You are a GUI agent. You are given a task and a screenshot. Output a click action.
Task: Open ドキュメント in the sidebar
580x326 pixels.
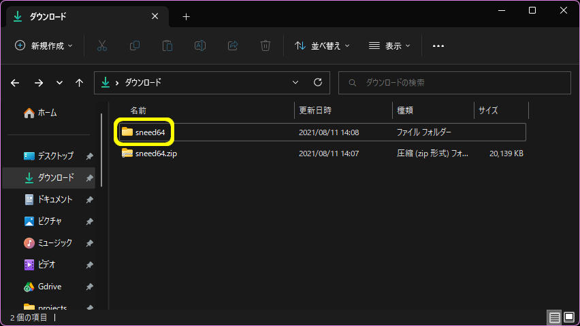(x=49, y=200)
